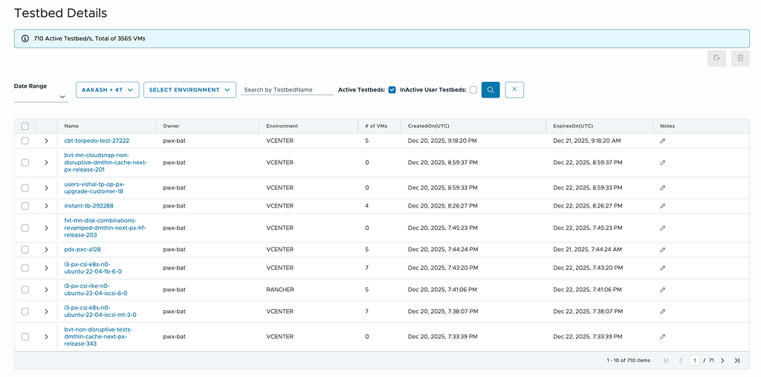Click the current page number input
The width and height of the screenshot is (761, 377).
695,361
